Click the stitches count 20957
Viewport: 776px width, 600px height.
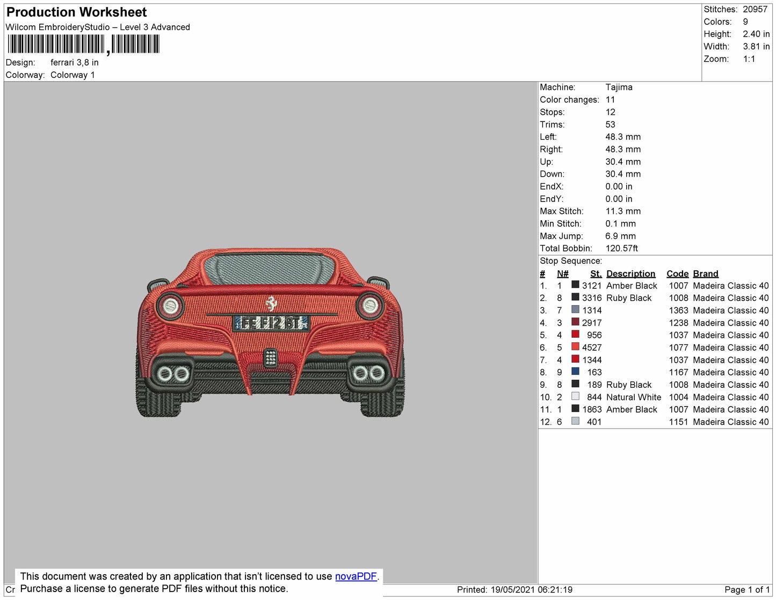[x=755, y=9]
